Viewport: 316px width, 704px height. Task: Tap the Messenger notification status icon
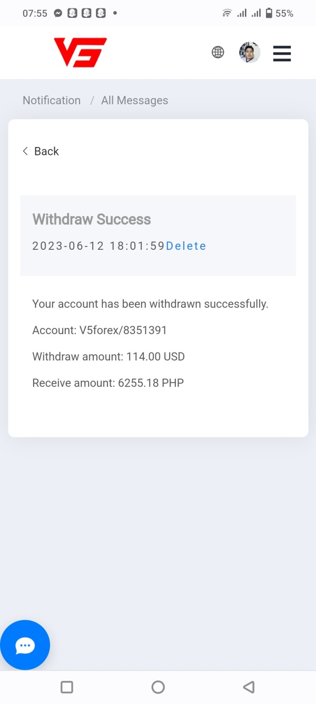tap(58, 13)
